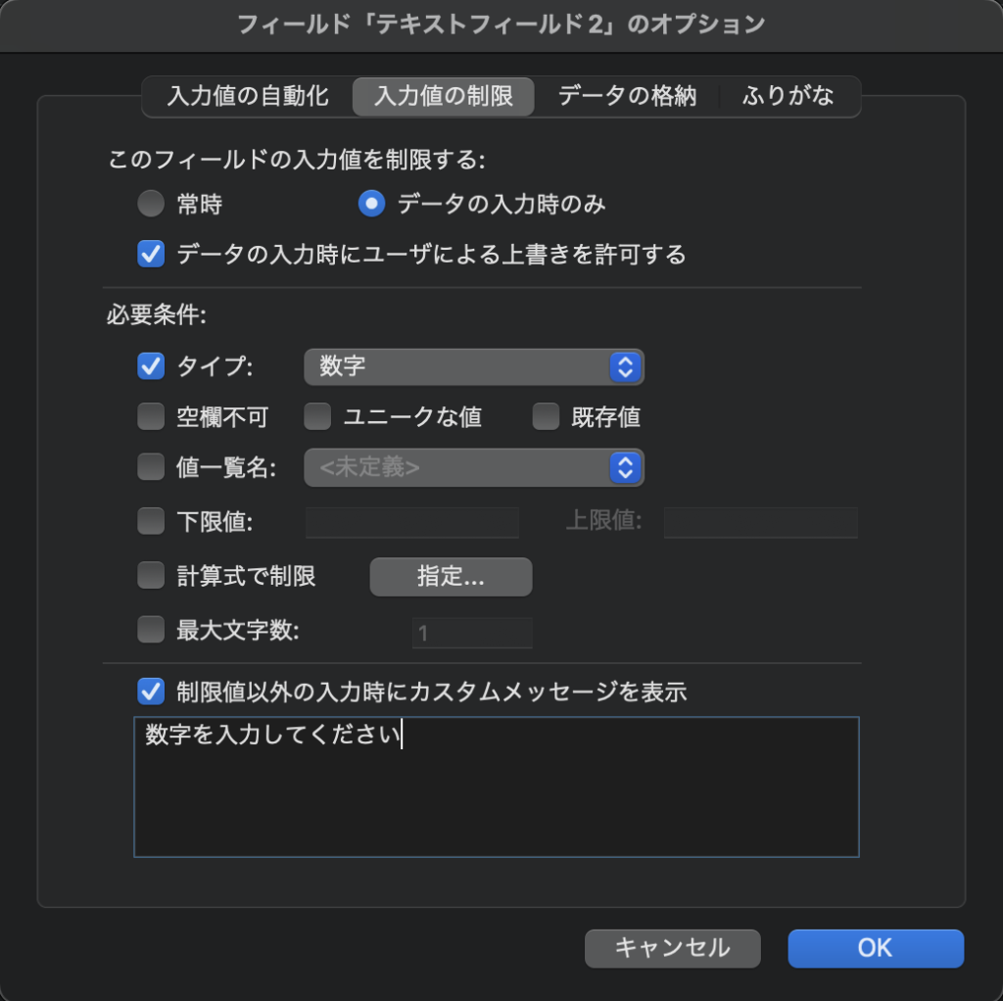Switch to the 入力値の自動化 tab
Screen dimensions: 1003x1001
[x=248, y=97]
